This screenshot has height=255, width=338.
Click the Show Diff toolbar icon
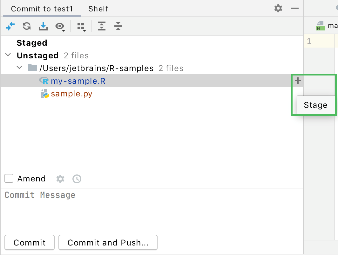10,26
